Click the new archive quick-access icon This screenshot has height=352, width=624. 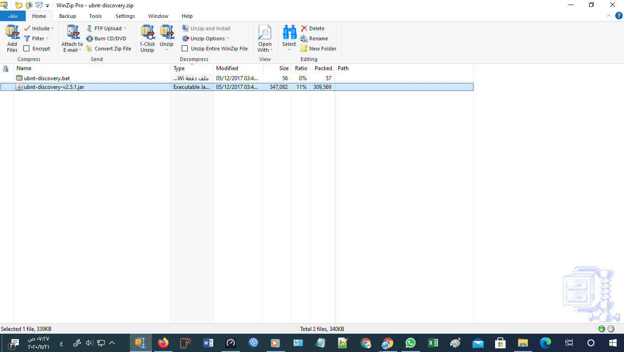(x=18, y=5)
